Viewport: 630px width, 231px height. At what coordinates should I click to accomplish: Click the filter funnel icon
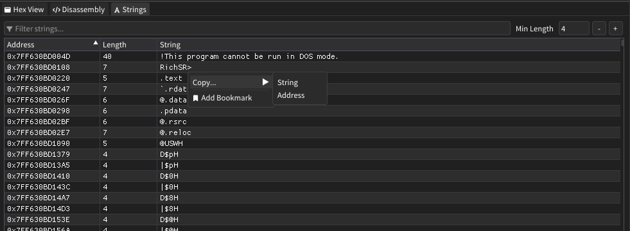[x=9, y=29]
